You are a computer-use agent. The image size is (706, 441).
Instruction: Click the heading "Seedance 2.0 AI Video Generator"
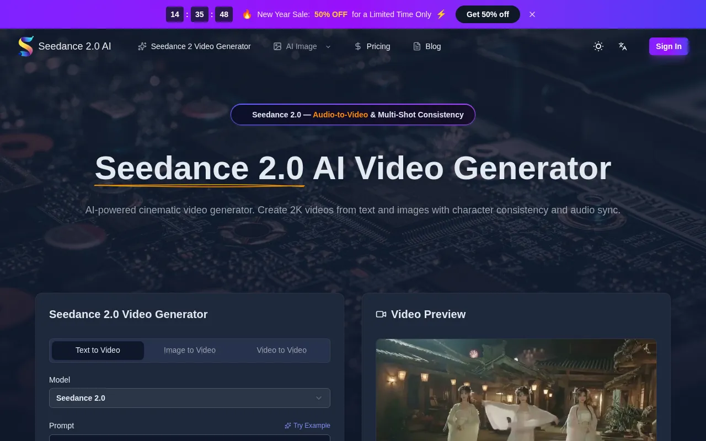point(353,168)
